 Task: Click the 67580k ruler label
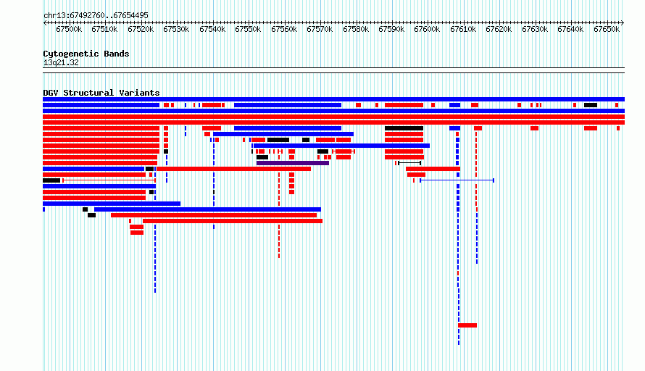point(356,29)
